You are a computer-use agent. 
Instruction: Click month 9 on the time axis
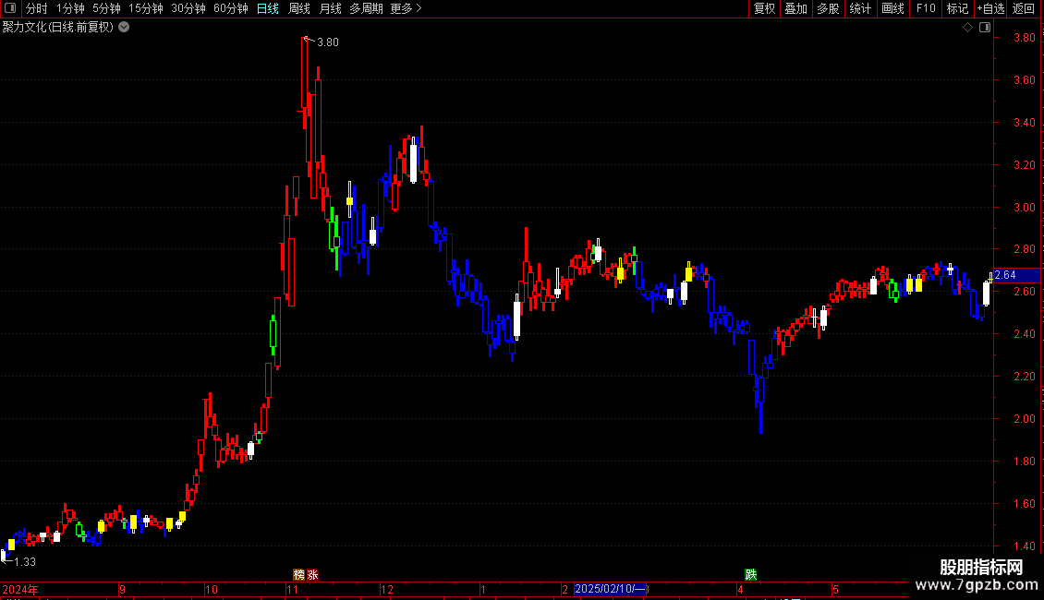123,589
